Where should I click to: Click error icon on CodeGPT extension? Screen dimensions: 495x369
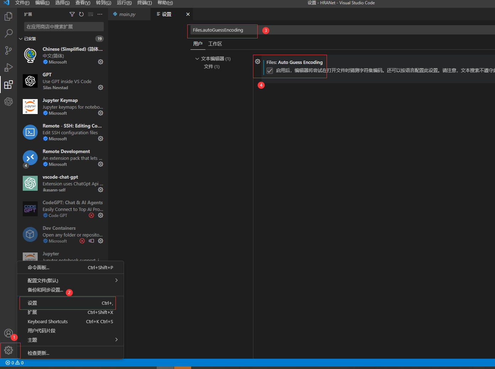(x=91, y=215)
